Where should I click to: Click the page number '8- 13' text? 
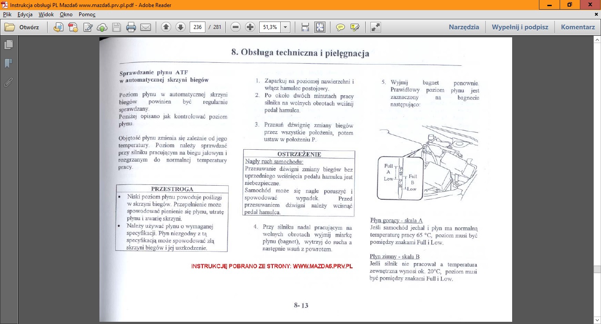(301, 305)
